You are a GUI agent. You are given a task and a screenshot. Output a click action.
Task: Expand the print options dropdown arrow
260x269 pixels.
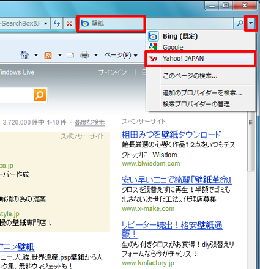[x=96, y=55]
